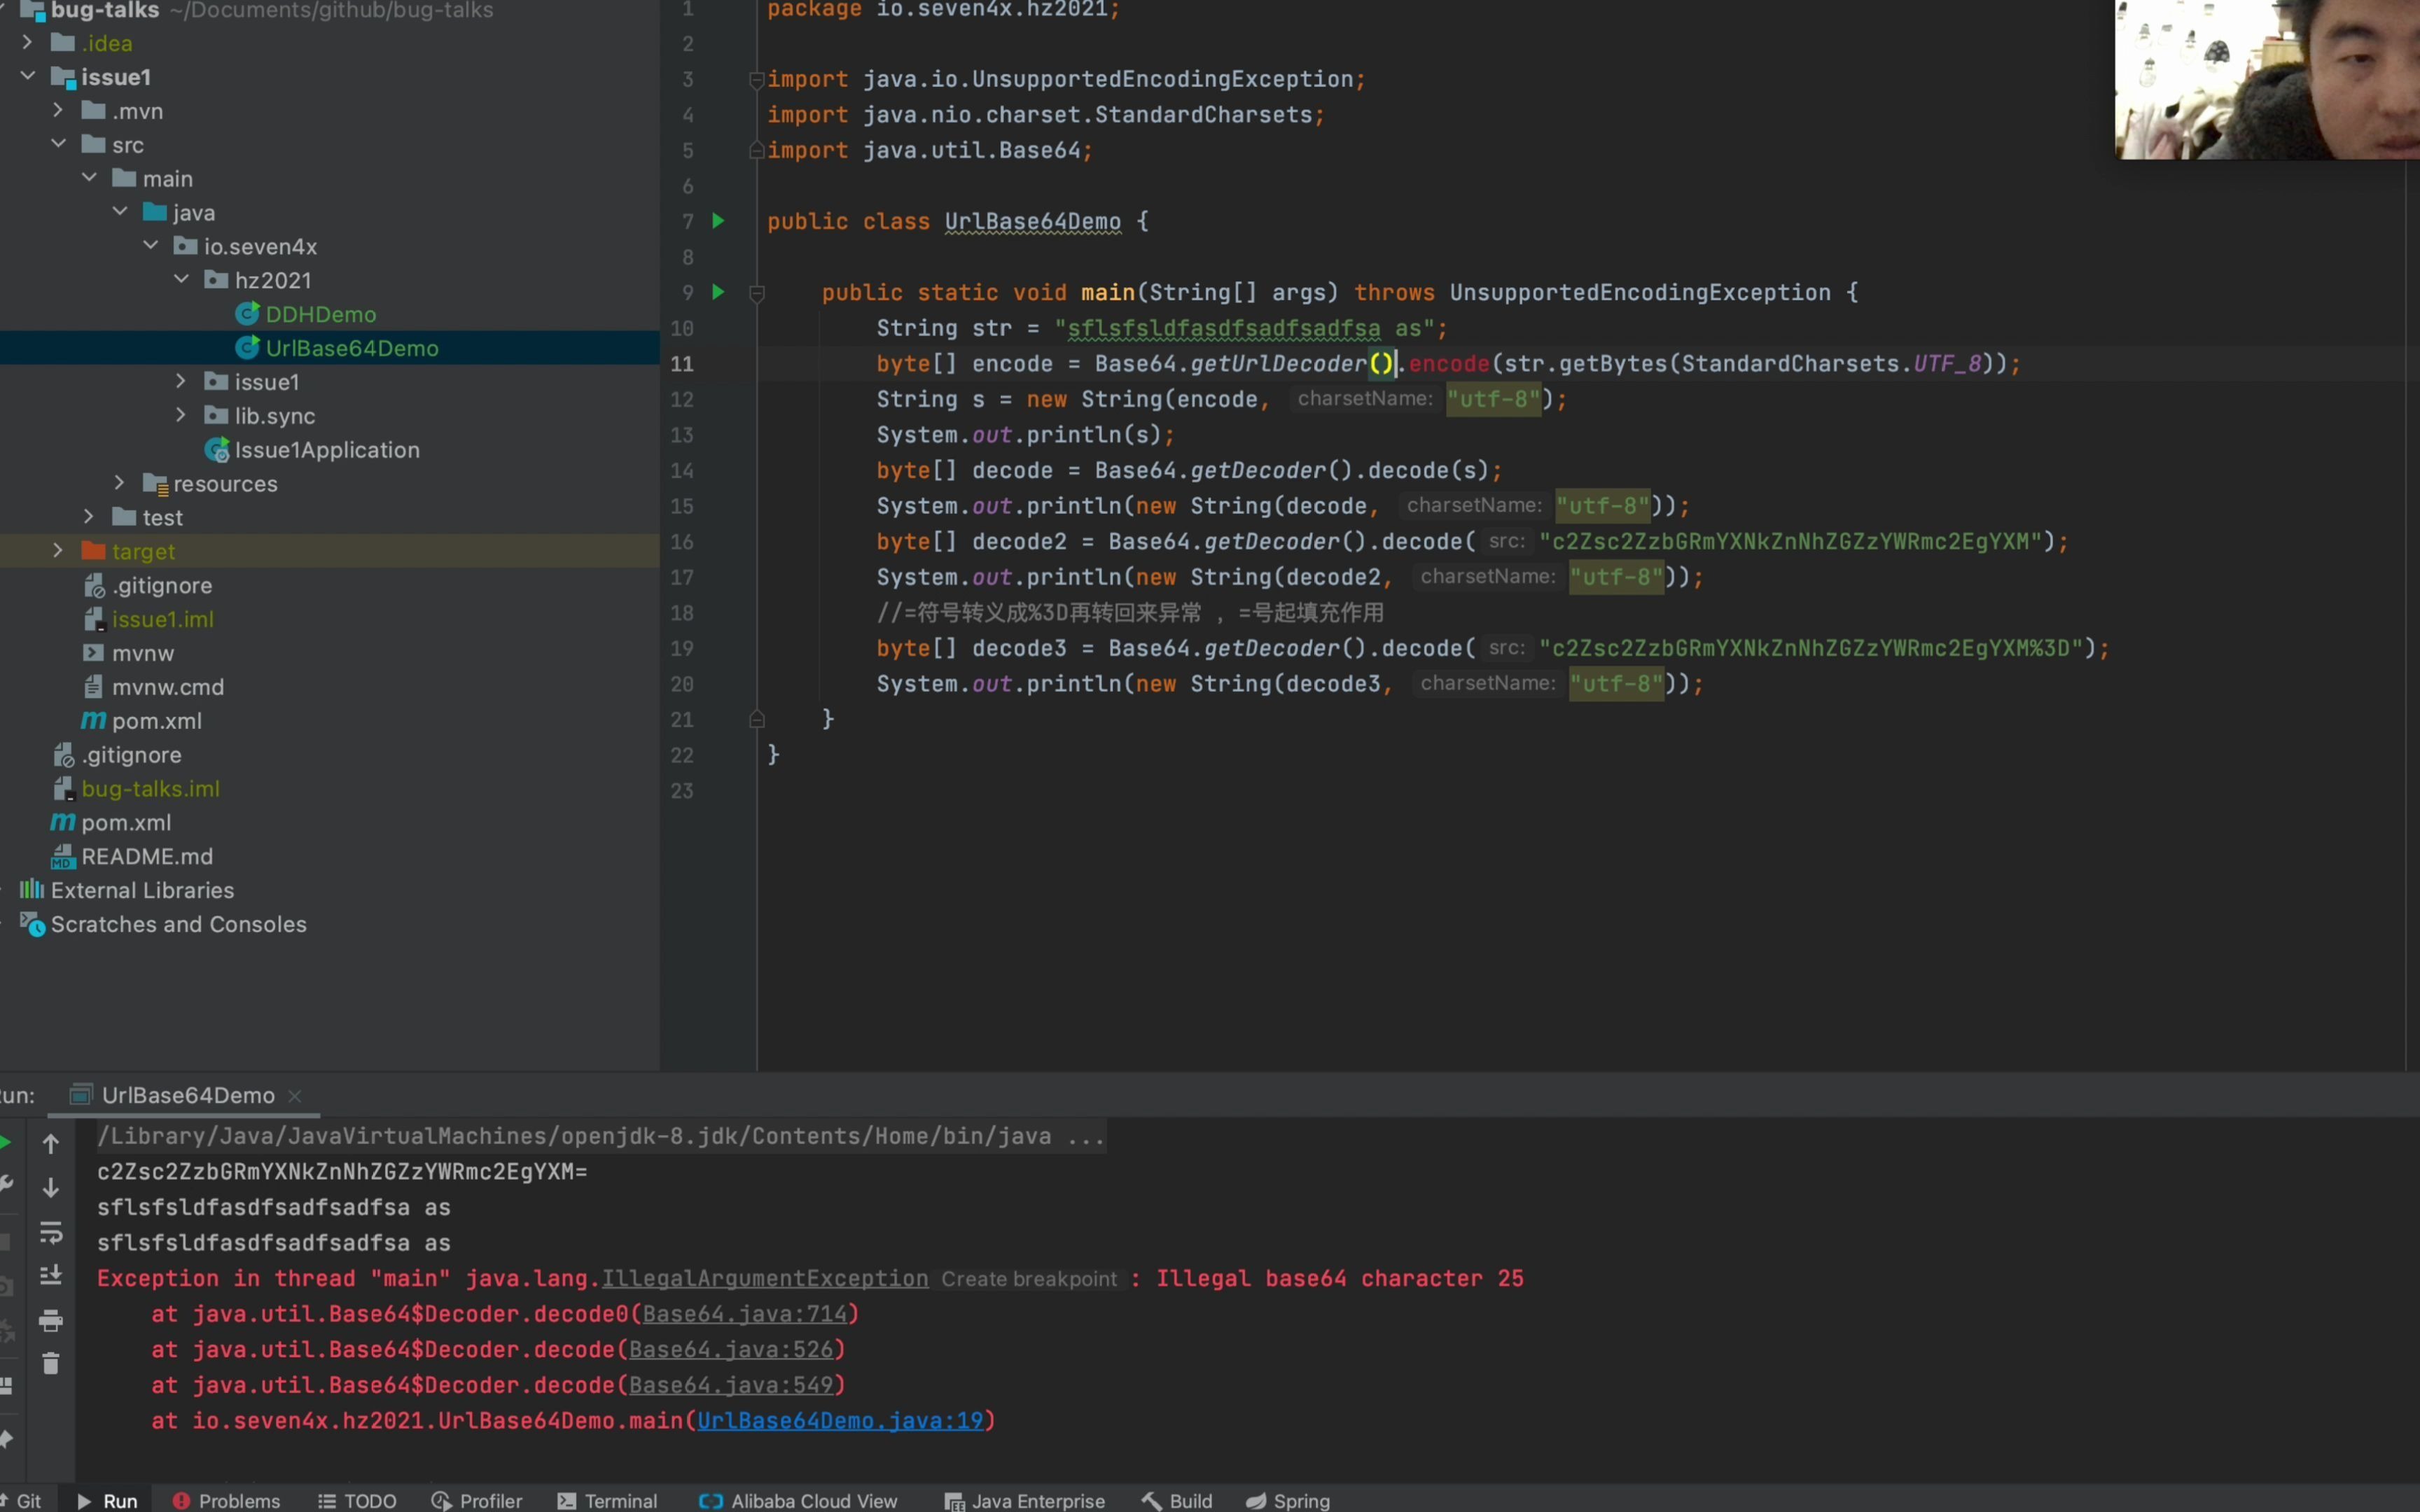2420x1512 pixels.
Task: Collapse the main method fold marker
Action: [x=757, y=294]
